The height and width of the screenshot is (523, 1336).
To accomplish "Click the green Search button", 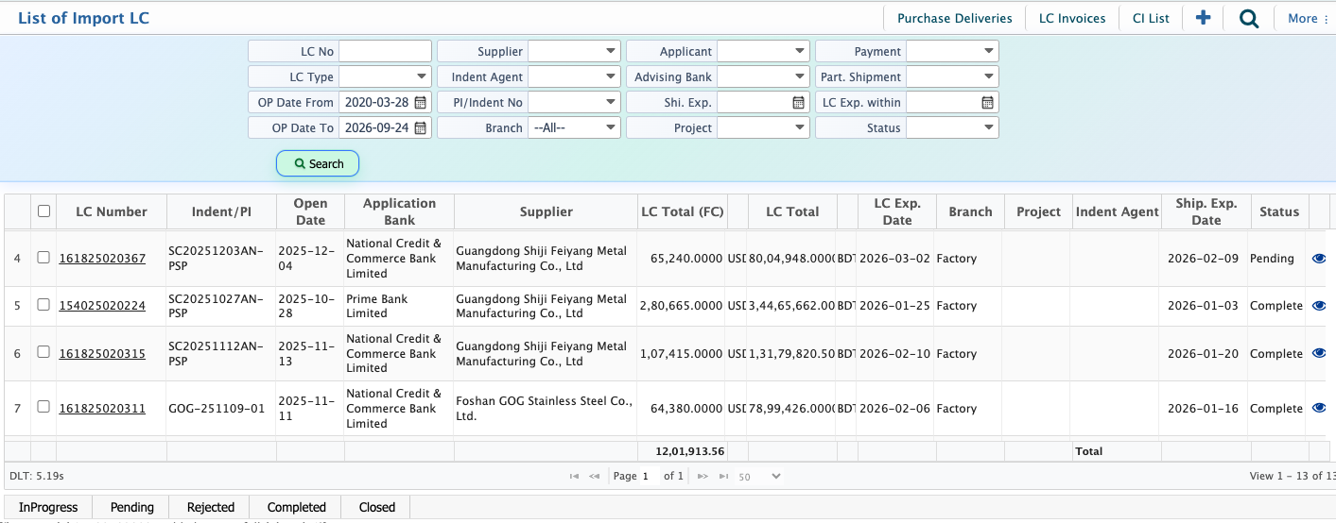I will [318, 163].
